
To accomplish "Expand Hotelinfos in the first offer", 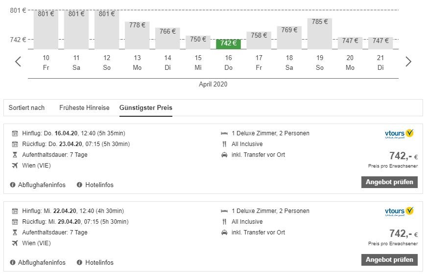I will click(x=99, y=185).
